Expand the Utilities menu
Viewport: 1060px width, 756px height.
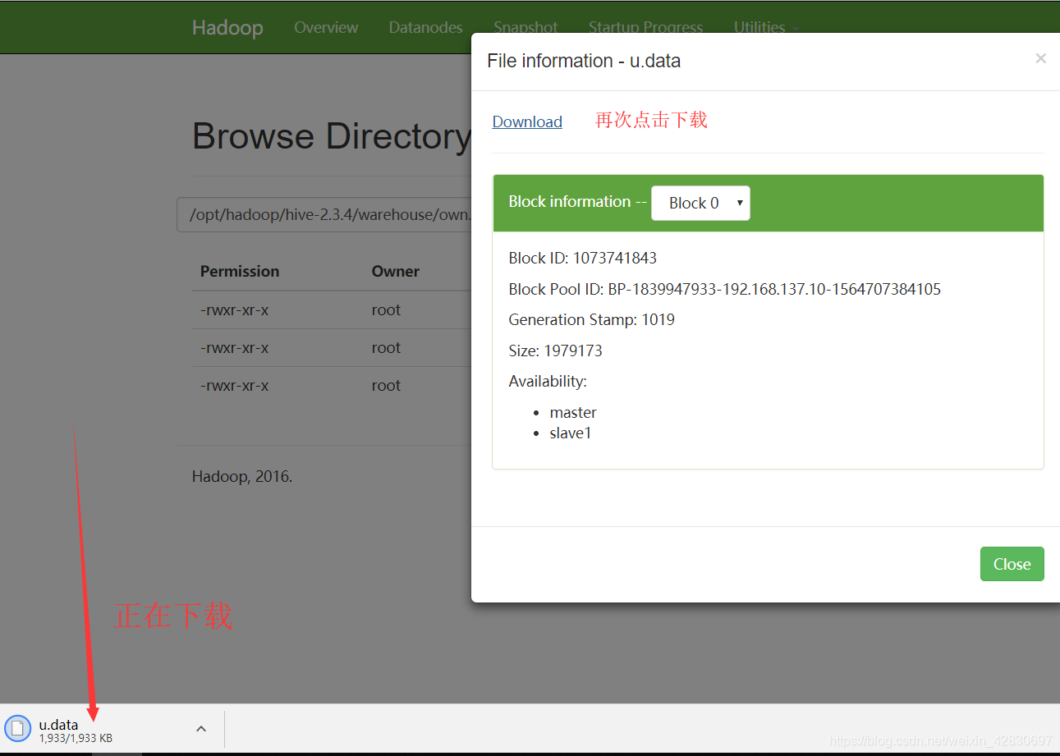coord(766,26)
